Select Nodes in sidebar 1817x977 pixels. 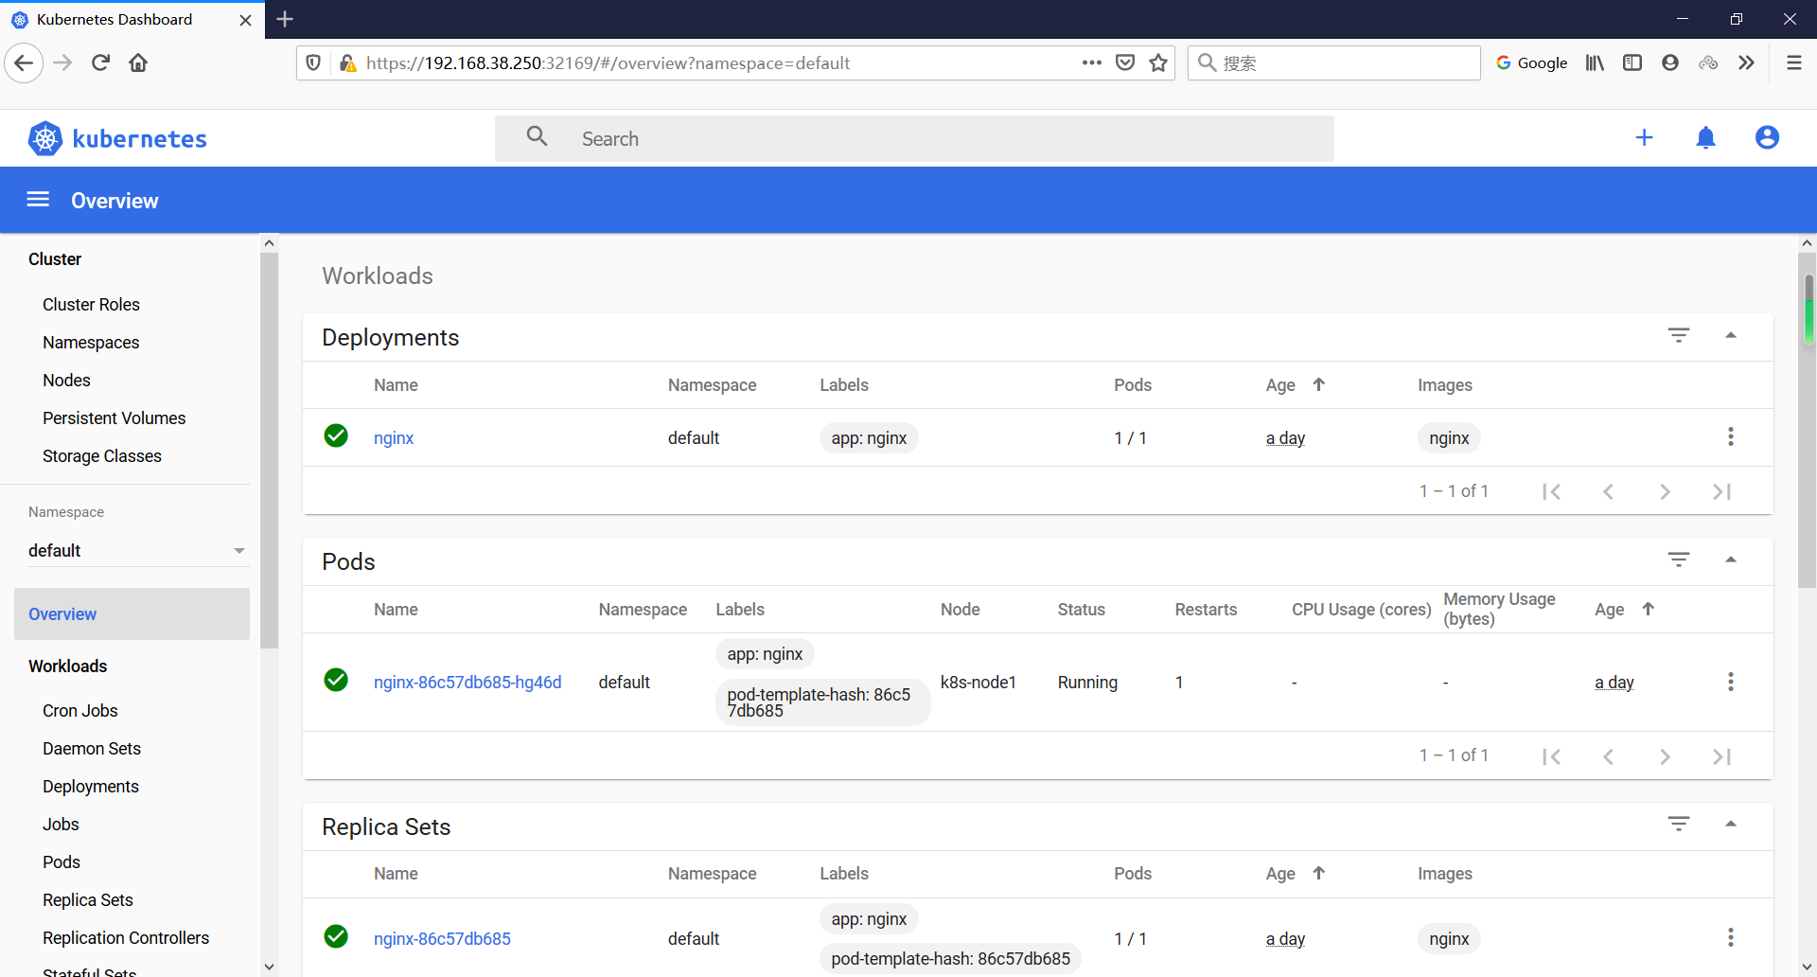(66, 380)
